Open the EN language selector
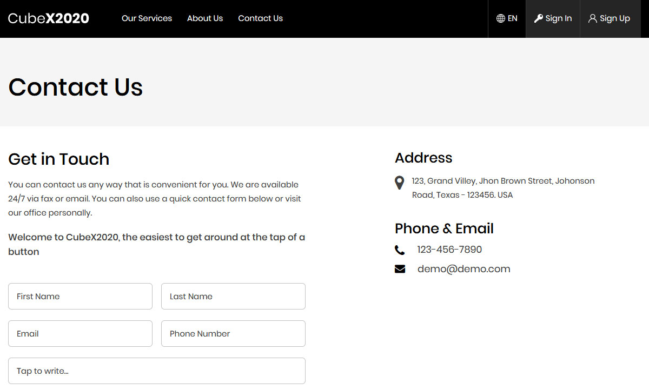The height and width of the screenshot is (390, 649). click(x=507, y=18)
